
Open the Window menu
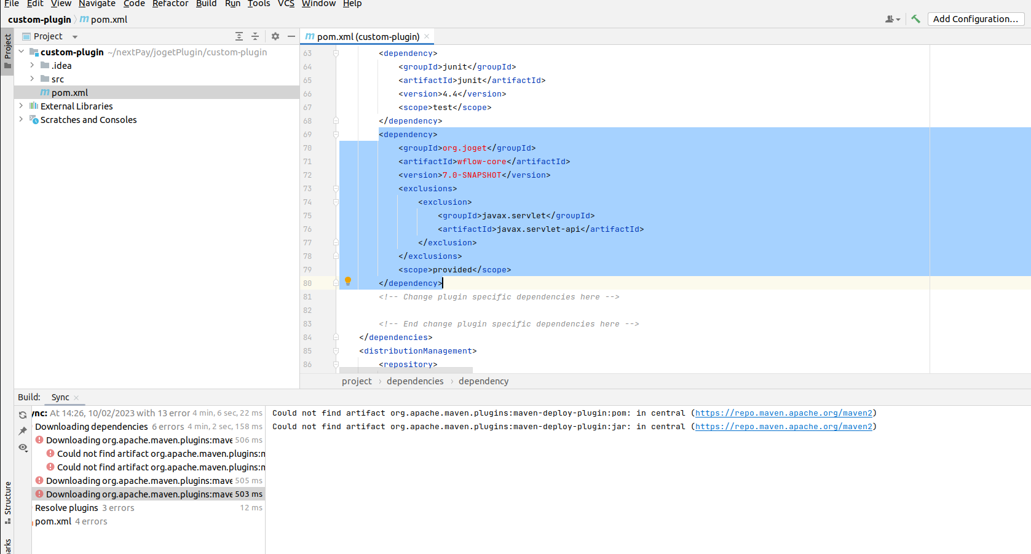pos(318,4)
